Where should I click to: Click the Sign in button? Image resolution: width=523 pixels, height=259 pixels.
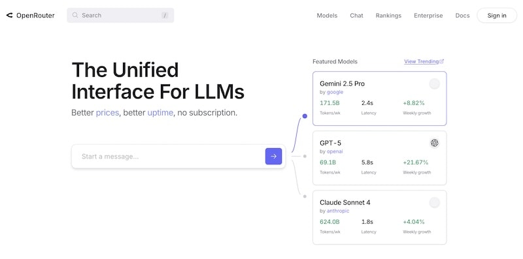tap(497, 15)
